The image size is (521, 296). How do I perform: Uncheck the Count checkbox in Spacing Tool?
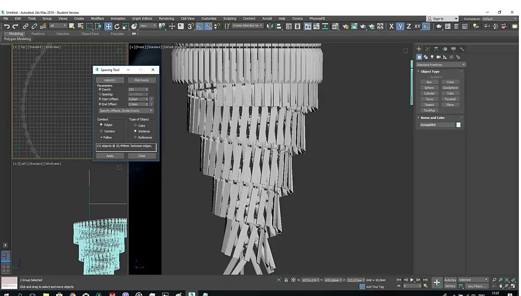pos(100,90)
